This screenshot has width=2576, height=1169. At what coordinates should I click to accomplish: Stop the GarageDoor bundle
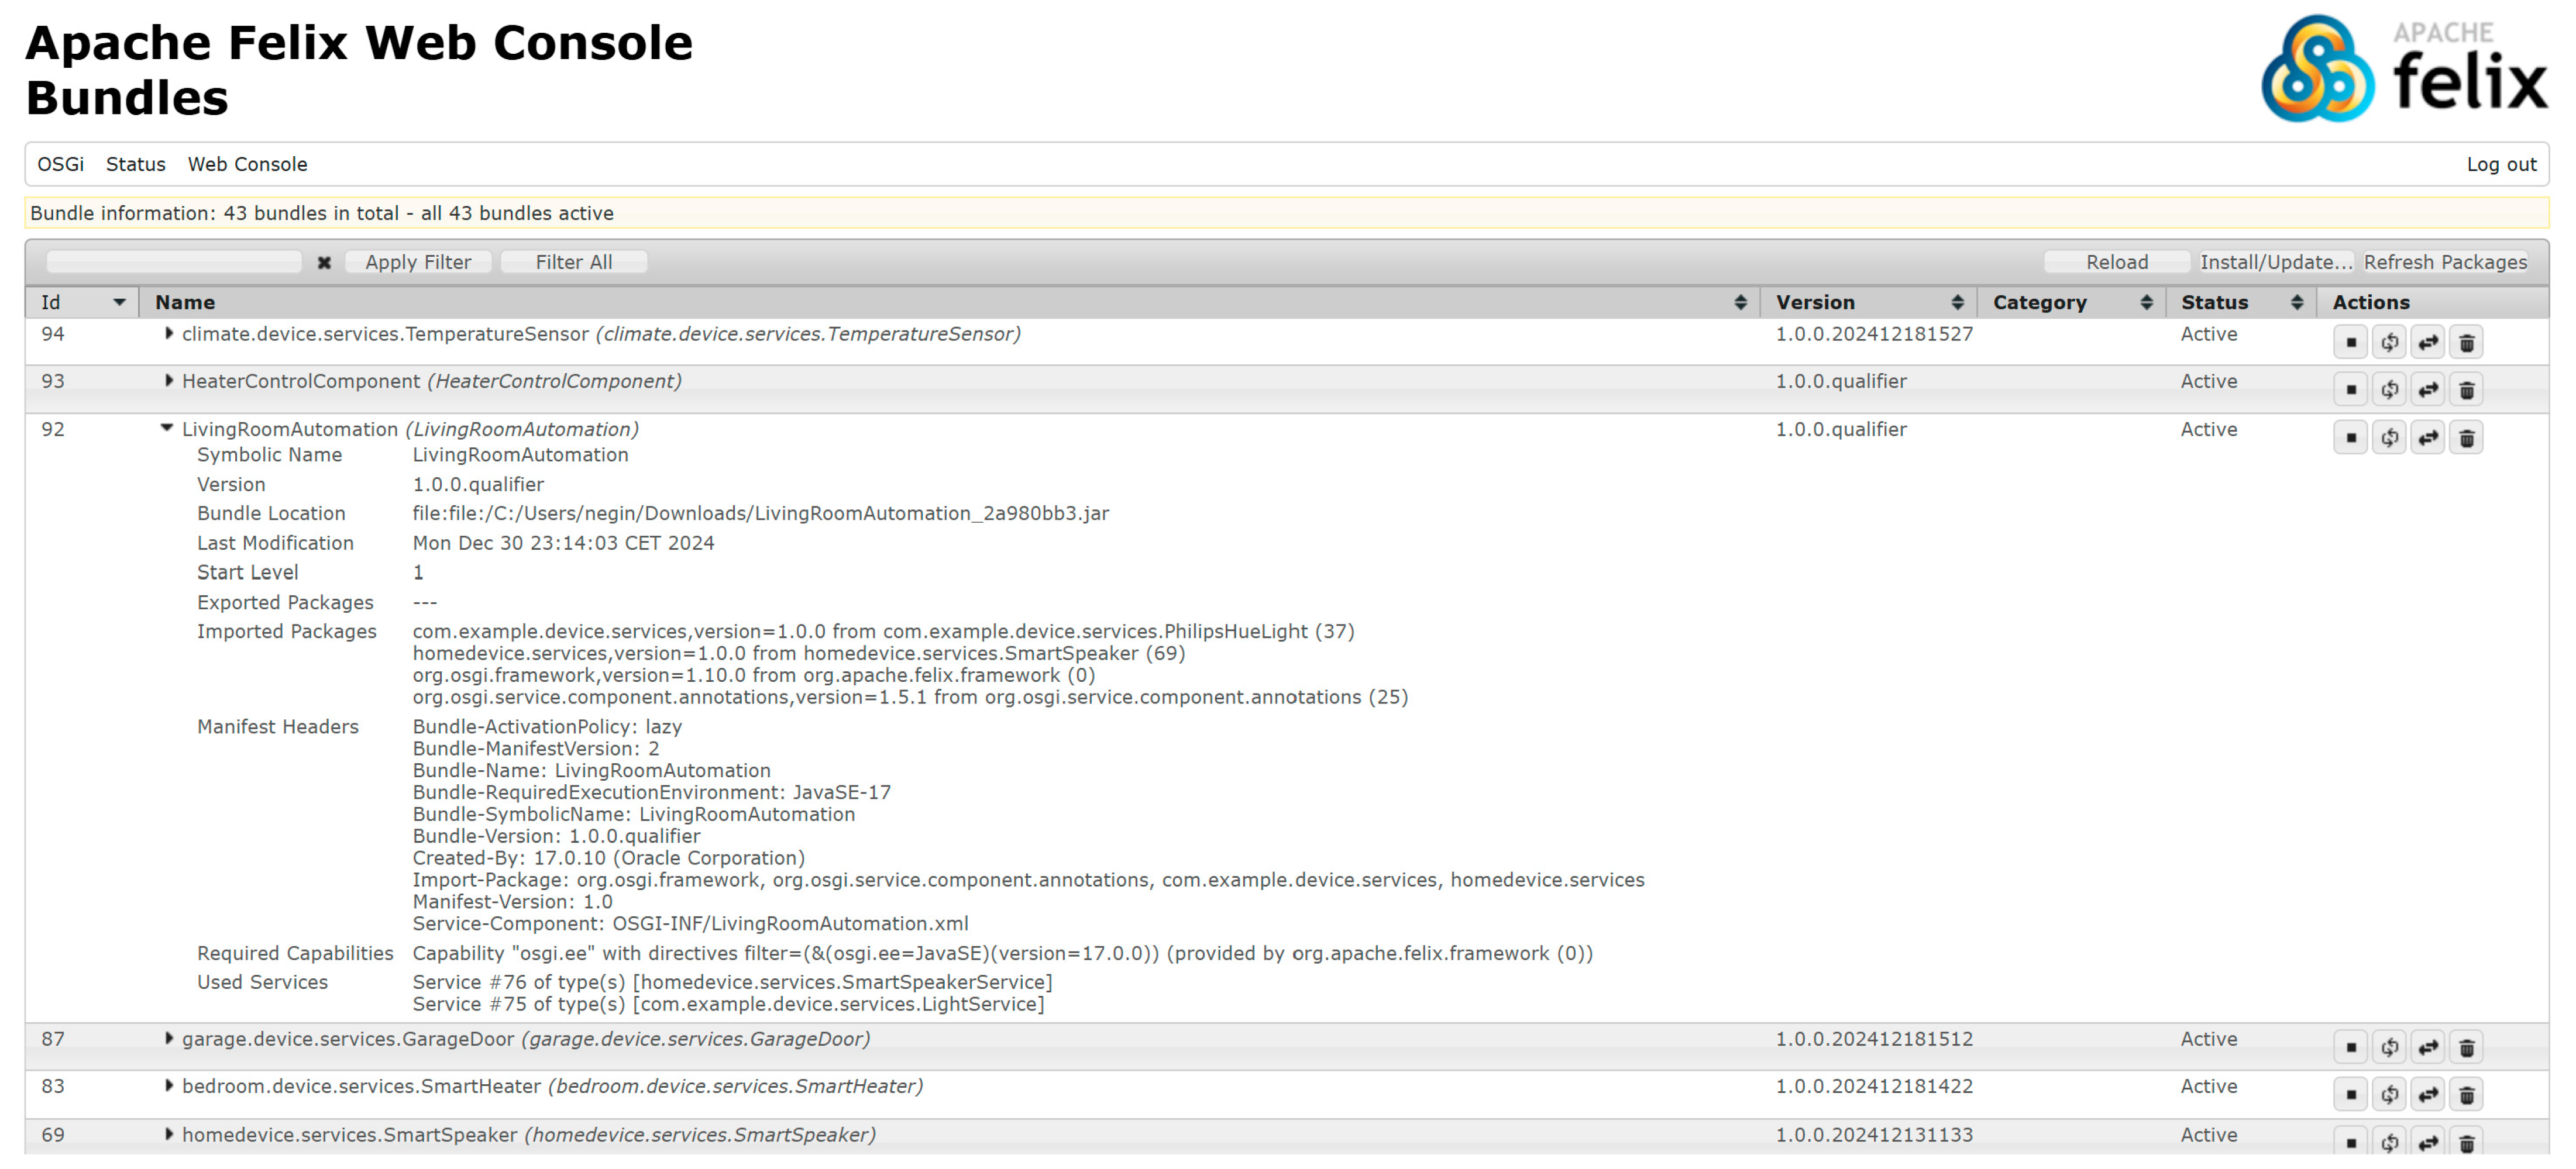click(x=2350, y=1047)
